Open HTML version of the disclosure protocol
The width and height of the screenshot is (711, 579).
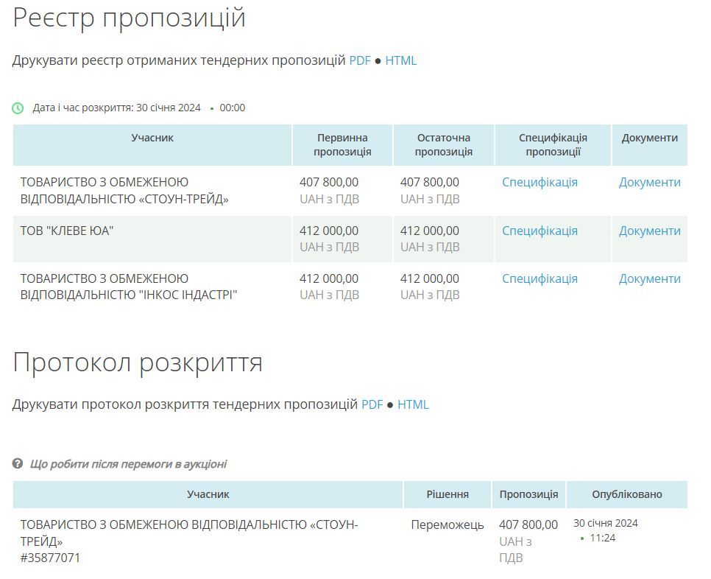[413, 404]
